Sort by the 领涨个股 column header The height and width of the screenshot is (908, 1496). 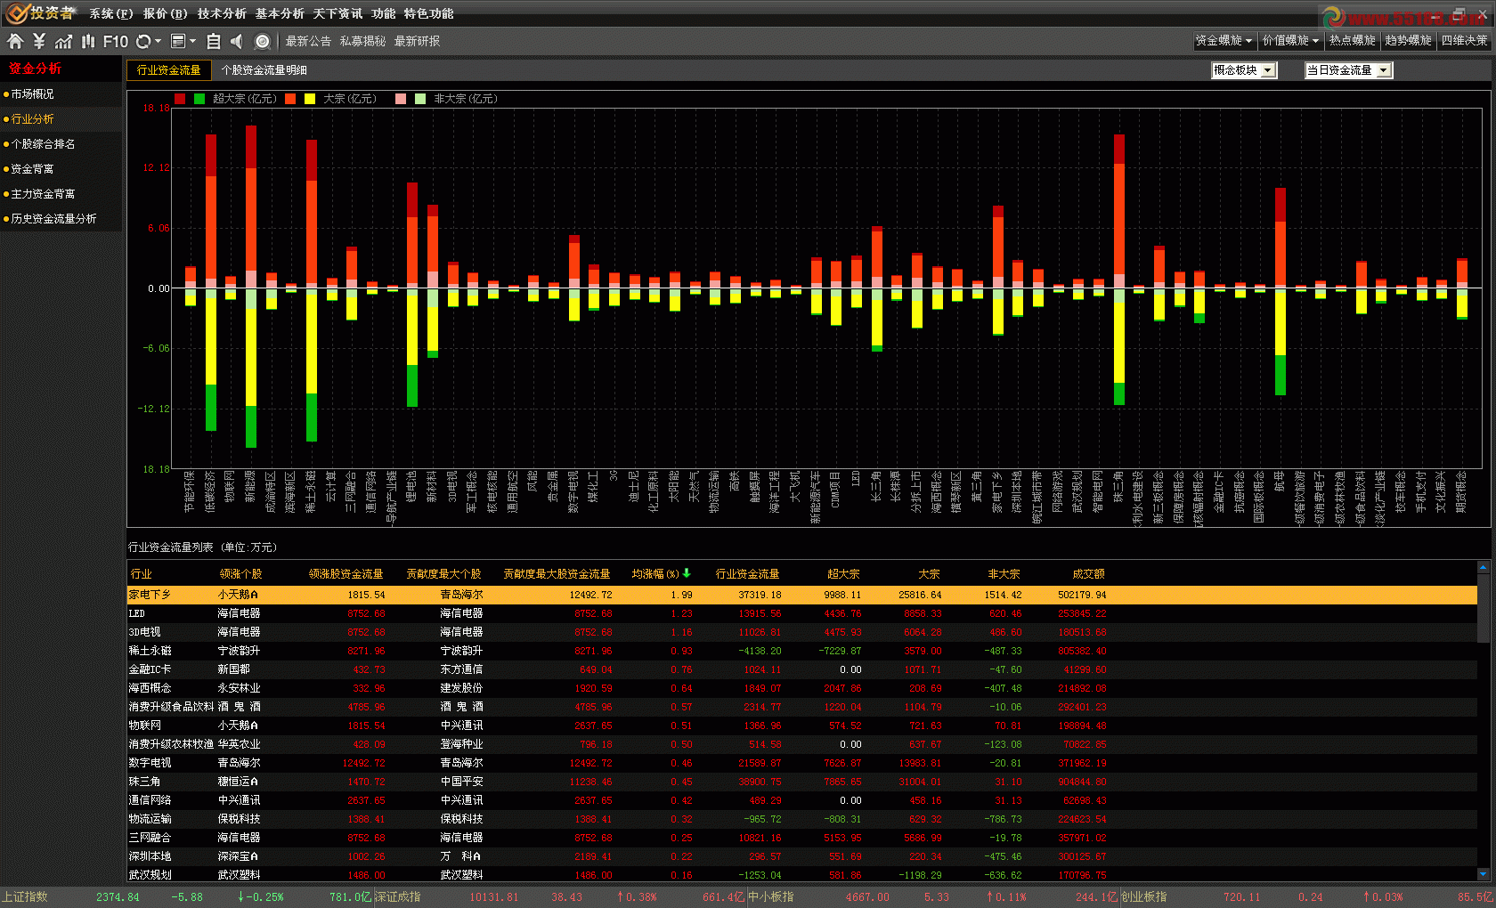point(241,574)
